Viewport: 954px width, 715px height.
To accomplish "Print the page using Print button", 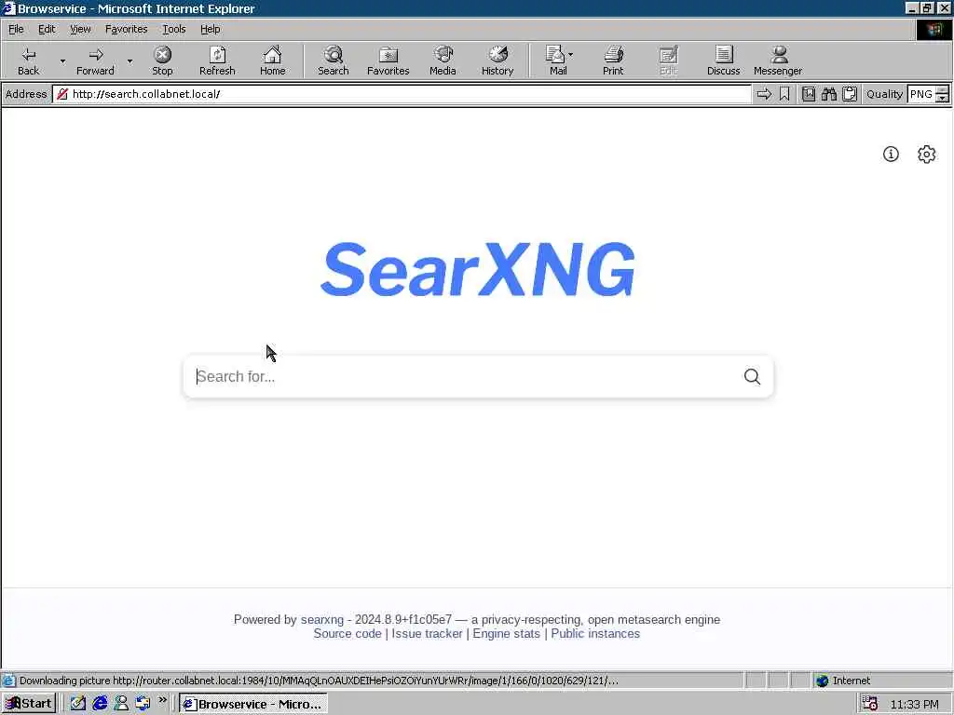I will [613, 61].
